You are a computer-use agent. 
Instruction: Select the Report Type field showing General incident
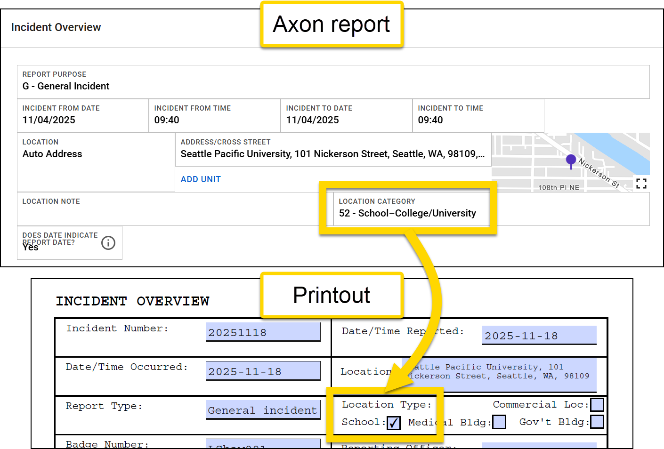tap(263, 410)
